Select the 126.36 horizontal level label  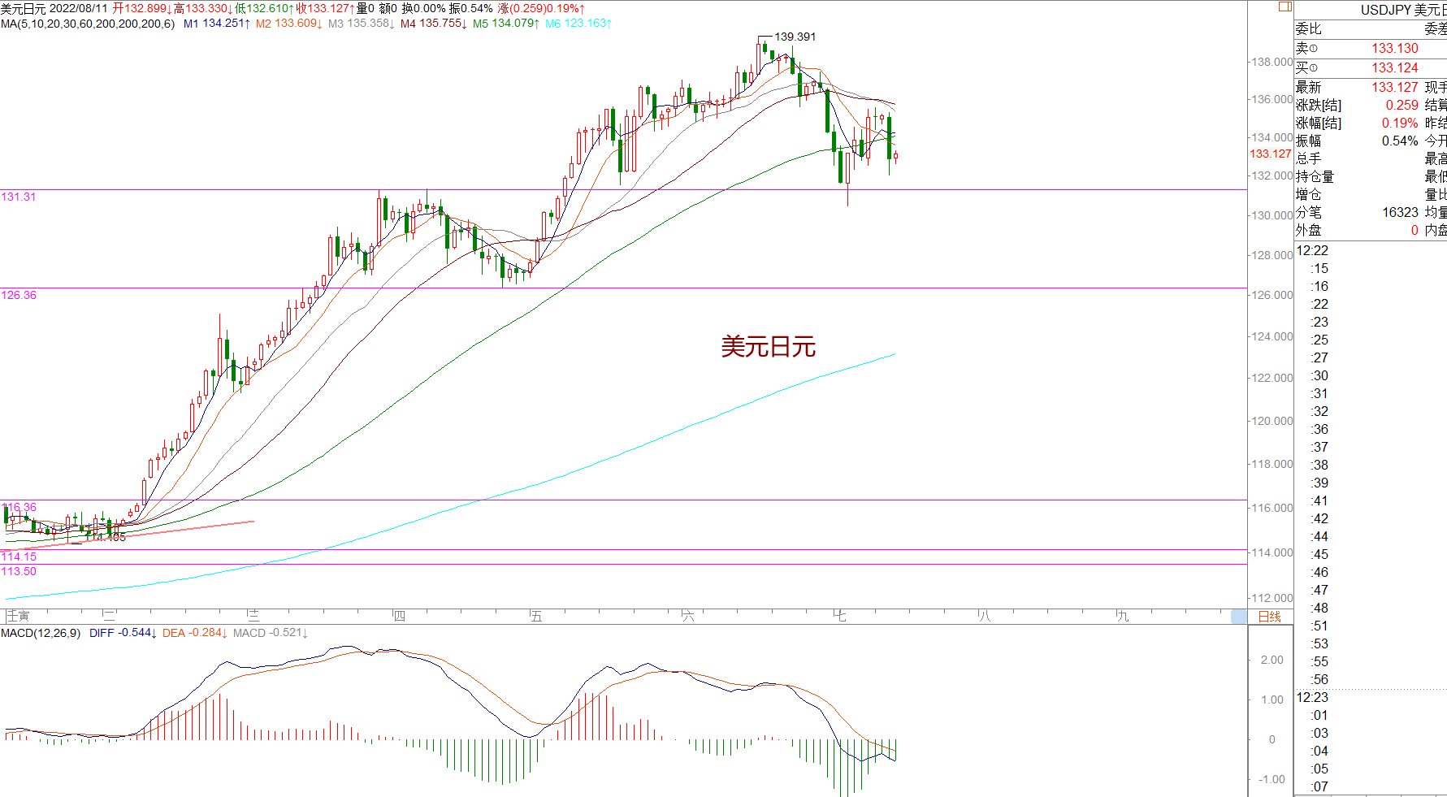click(x=19, y=295)
